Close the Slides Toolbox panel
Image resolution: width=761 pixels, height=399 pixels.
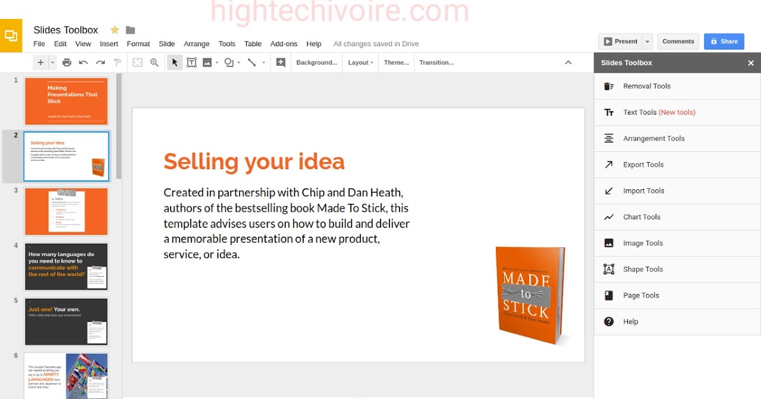(751, 63)
